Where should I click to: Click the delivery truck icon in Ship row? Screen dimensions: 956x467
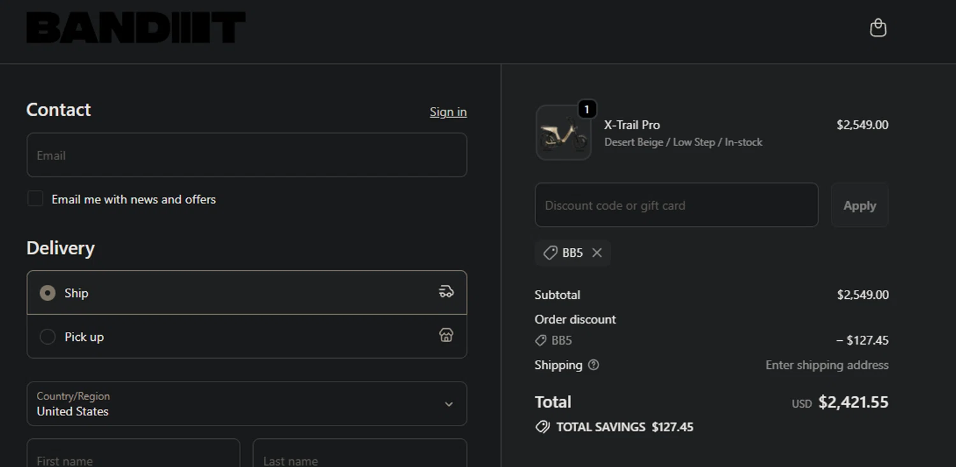(x=446, y=292)
